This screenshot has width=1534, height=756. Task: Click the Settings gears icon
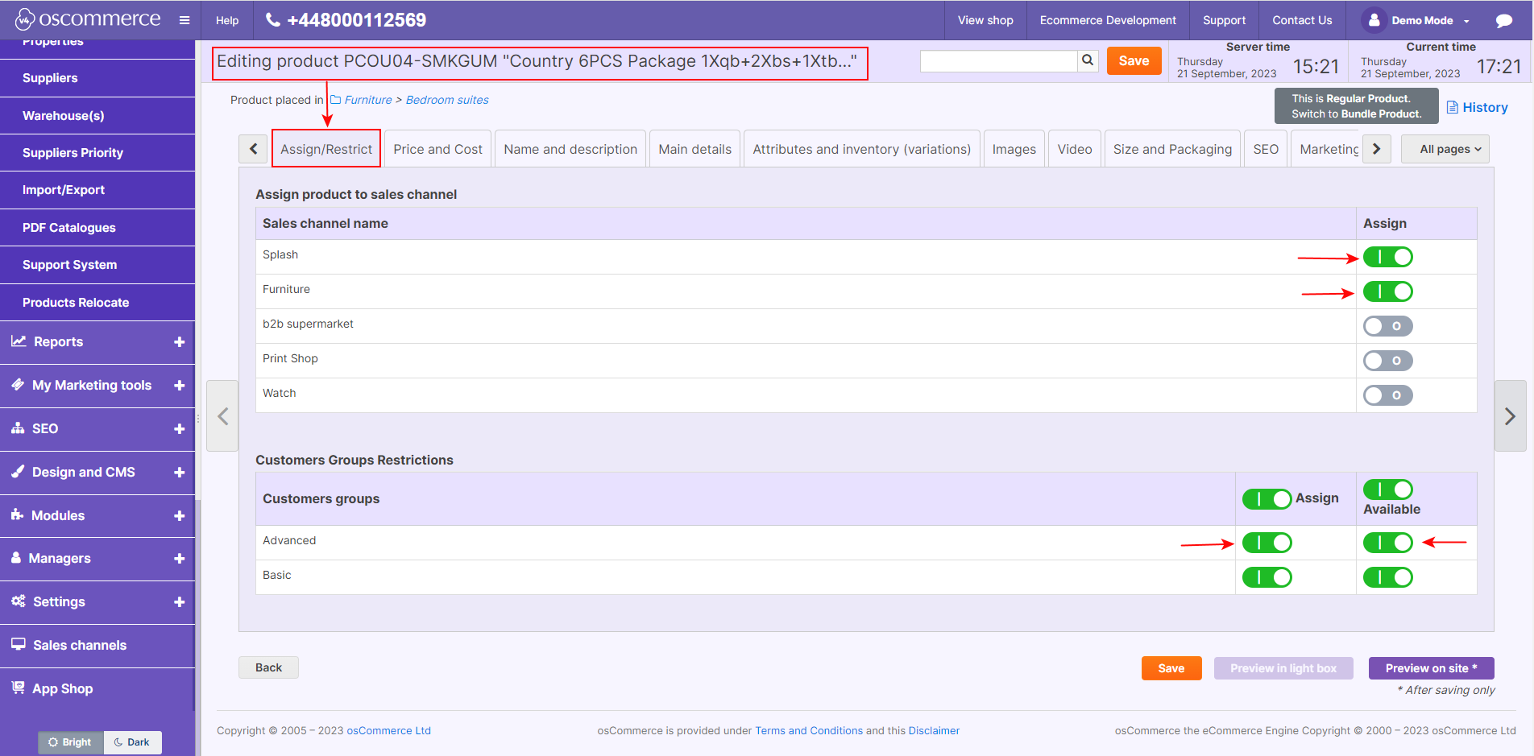(x=18, y=601)
